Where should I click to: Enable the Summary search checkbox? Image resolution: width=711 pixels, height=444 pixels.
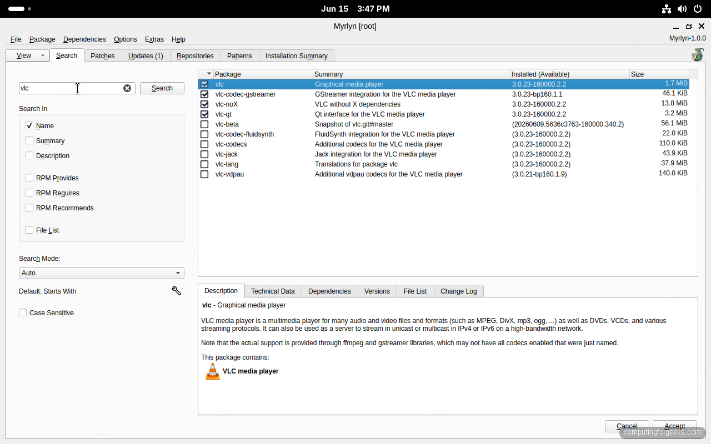coord(29,141)
